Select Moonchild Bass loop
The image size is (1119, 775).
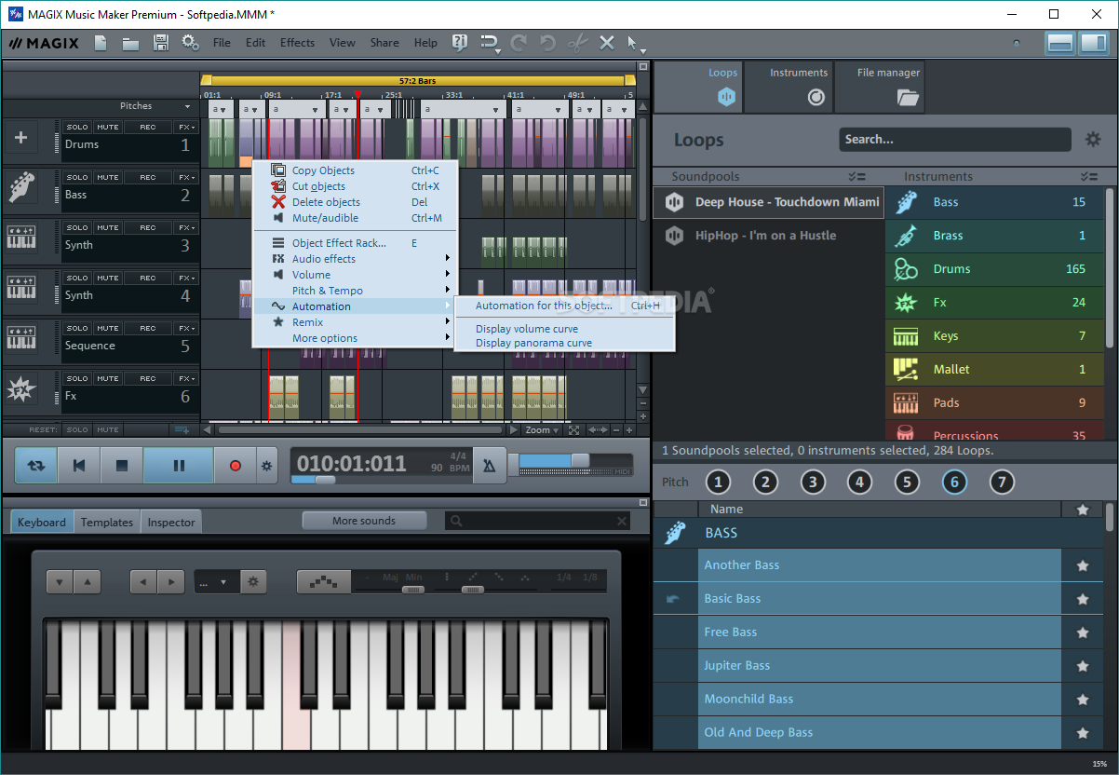tap(880, 700)
